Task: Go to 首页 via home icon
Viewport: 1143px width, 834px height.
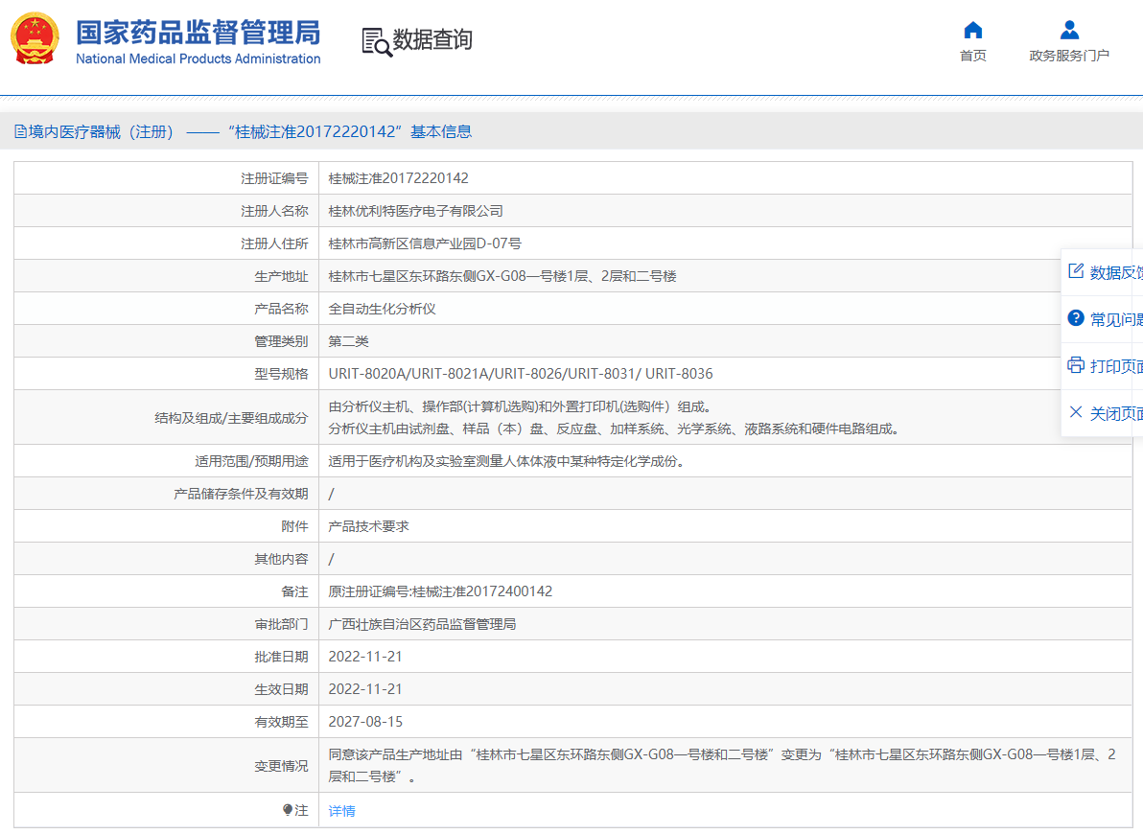Action: coord(972,30)
